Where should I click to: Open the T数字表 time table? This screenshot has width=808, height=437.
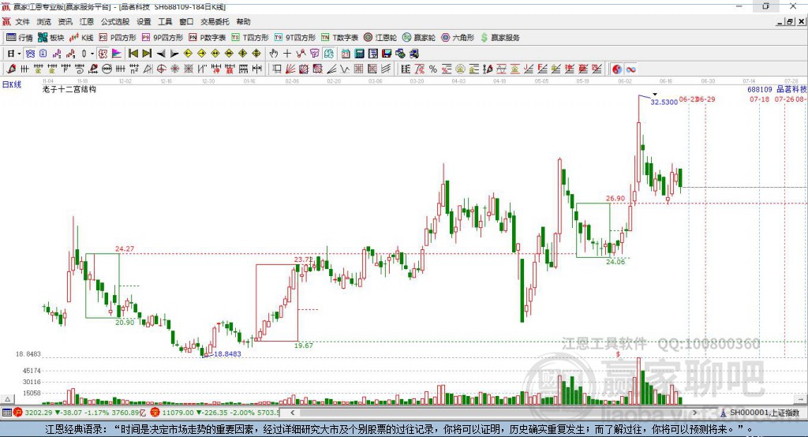[x=339, y=38]
